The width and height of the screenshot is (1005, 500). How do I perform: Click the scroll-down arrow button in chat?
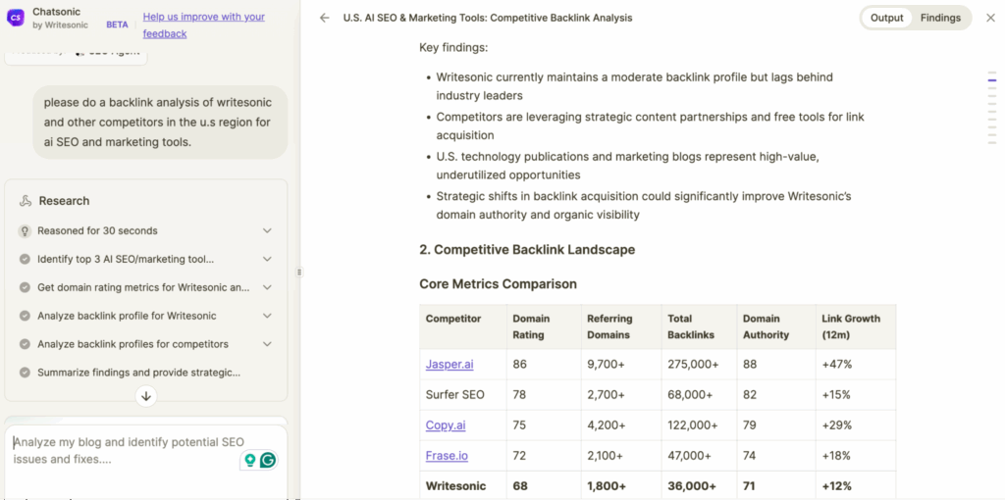(x=146, y=396)
